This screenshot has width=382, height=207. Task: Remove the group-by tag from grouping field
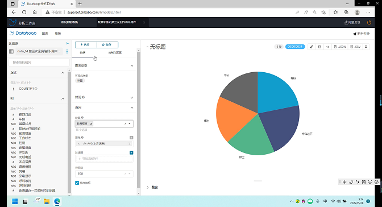pyautogui.click(x=91, y=124)
